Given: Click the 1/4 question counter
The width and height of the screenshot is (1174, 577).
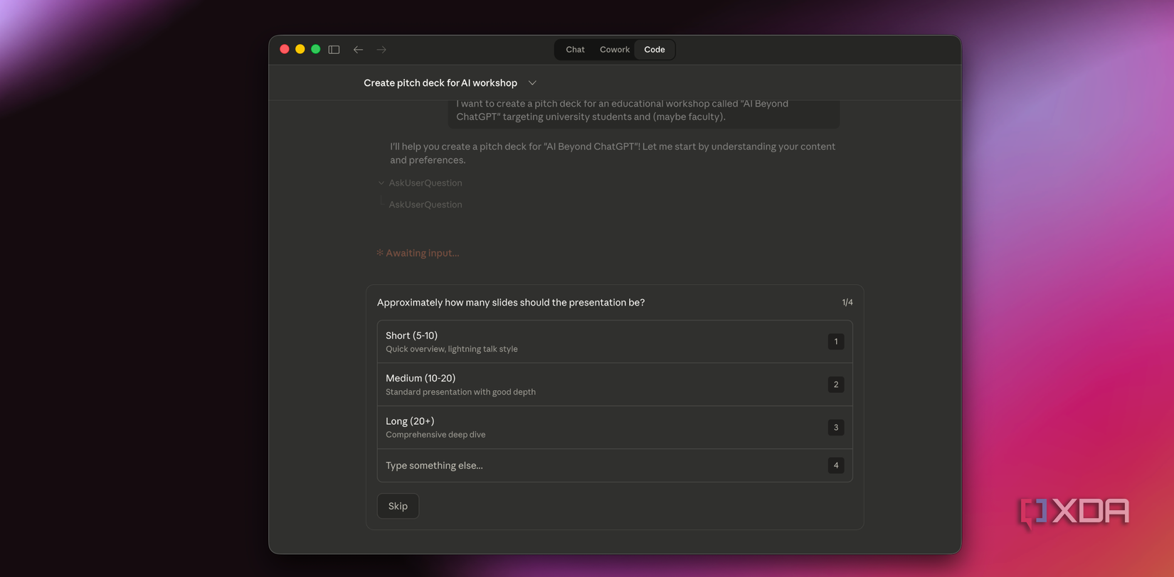Looking at the screenshot, I should [847, 303].
